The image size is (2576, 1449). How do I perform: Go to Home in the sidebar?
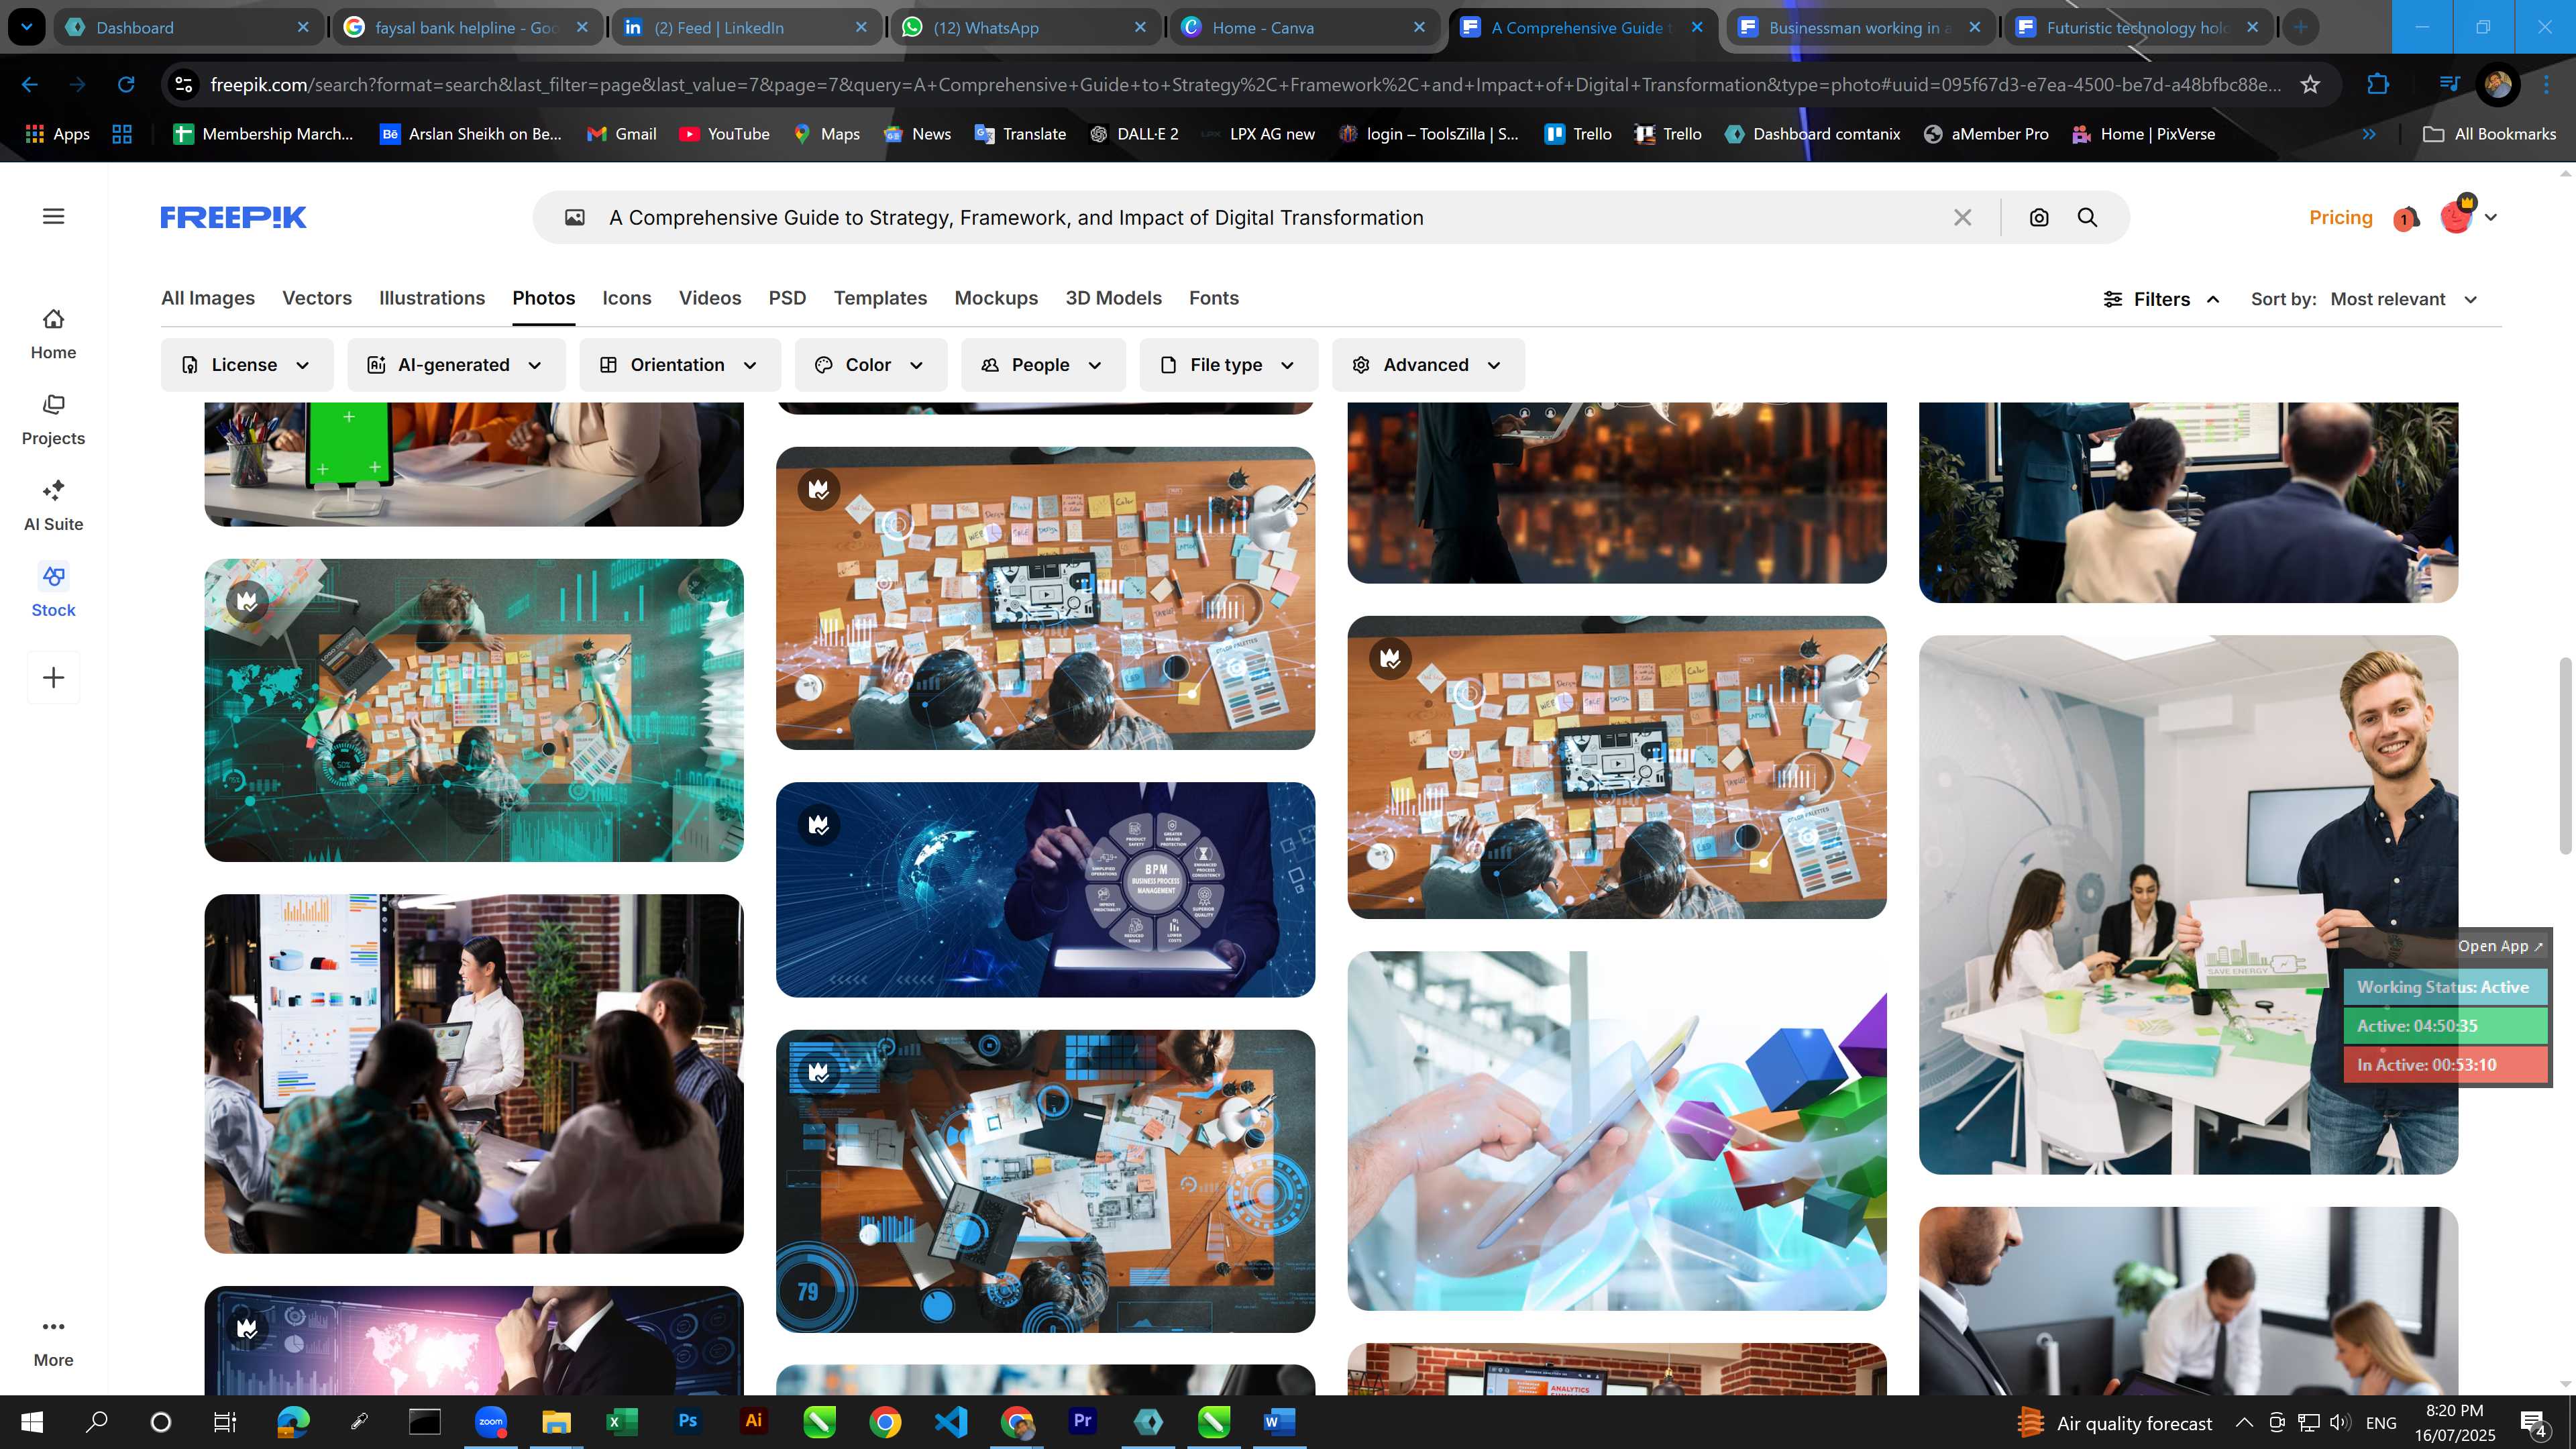coord(53,334)
